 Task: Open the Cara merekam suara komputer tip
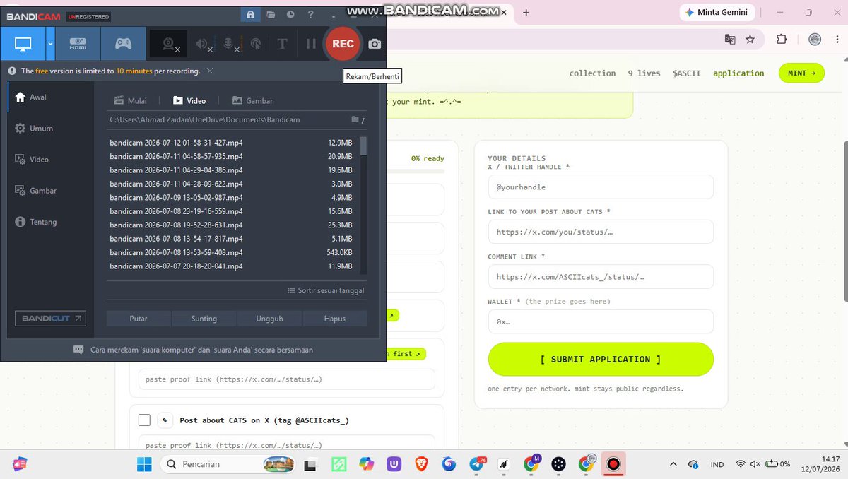pyautogui.click(x=193, y=350)
